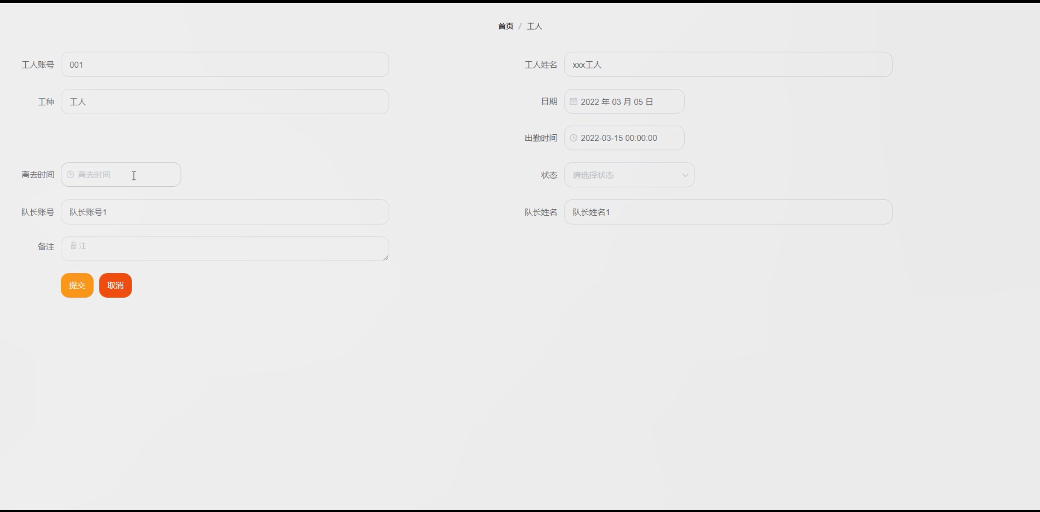This screenshot has height=512, width=1040.
Task: Click the 队长姓名 input field
Action: click(728, 212)
